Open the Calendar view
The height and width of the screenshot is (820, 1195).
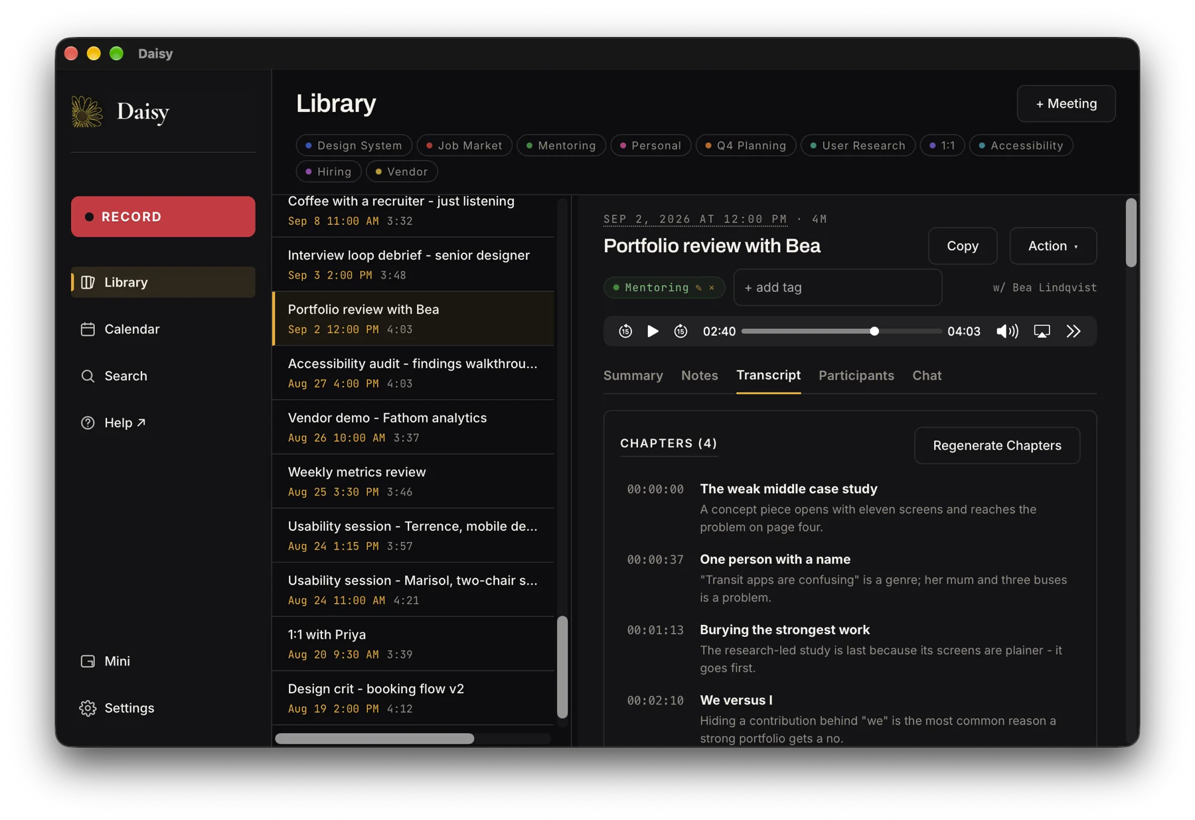pyautogui.click(x=163, y=329)
